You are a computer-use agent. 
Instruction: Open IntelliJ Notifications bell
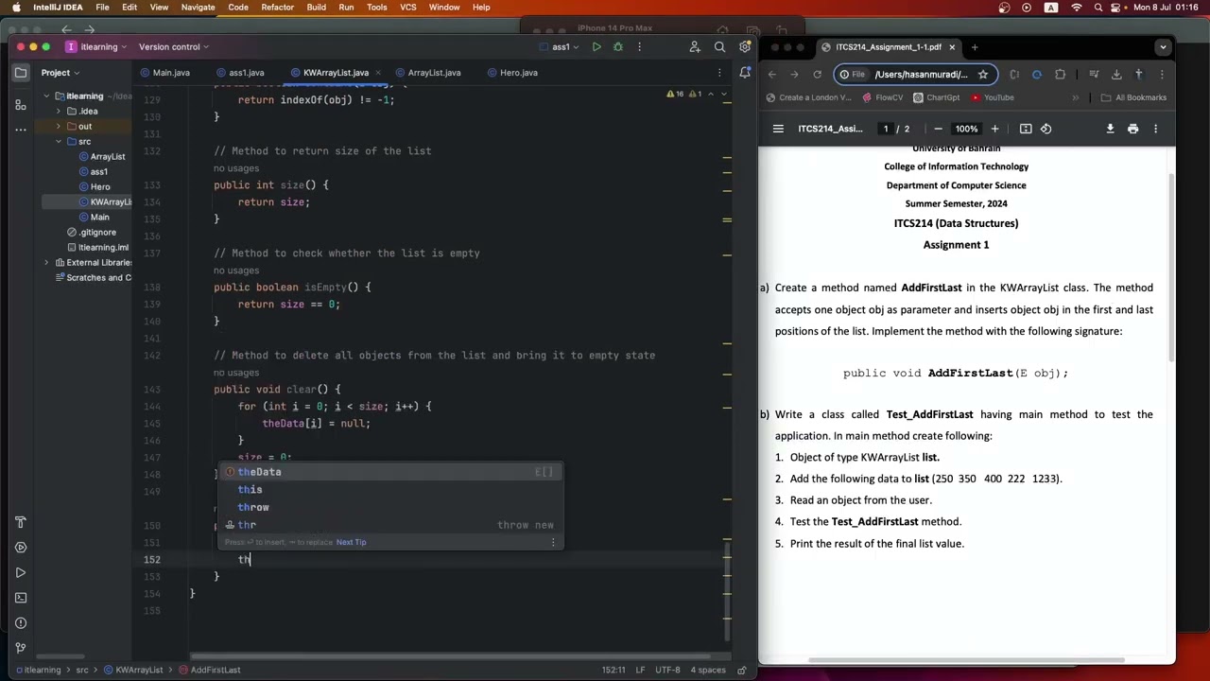point(745,73)
